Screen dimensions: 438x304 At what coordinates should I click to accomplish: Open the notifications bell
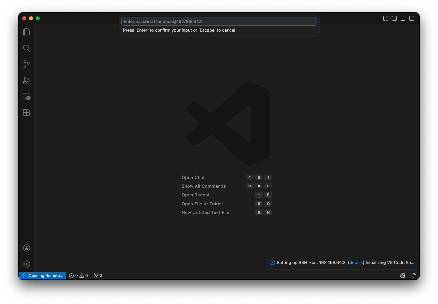click(413, 276)
